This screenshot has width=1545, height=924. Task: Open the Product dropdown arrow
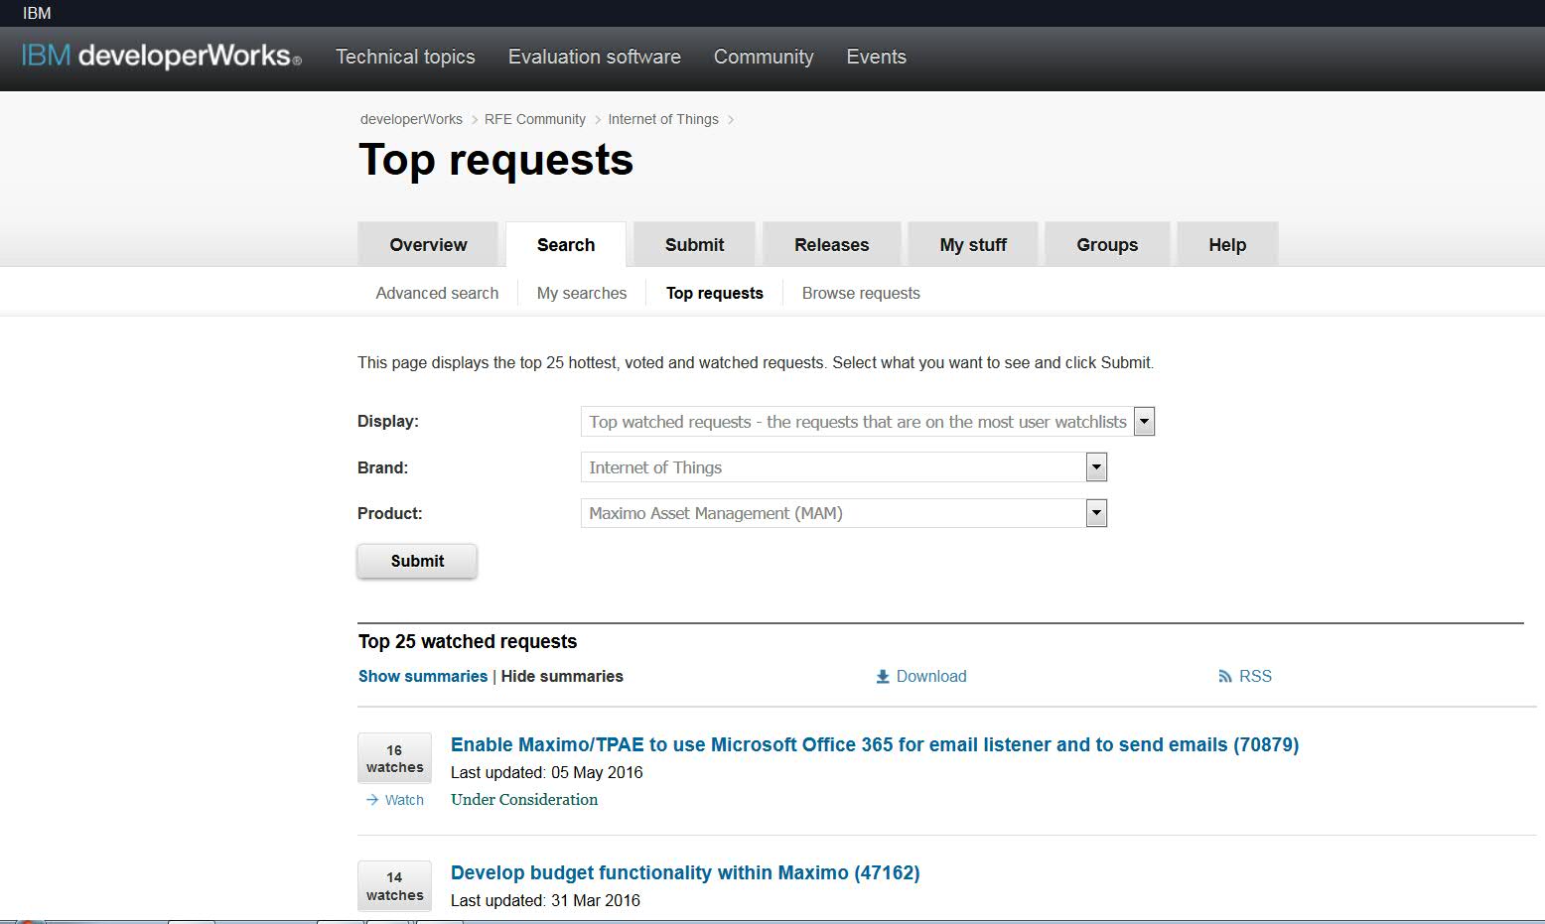(x=1096, y=513)
